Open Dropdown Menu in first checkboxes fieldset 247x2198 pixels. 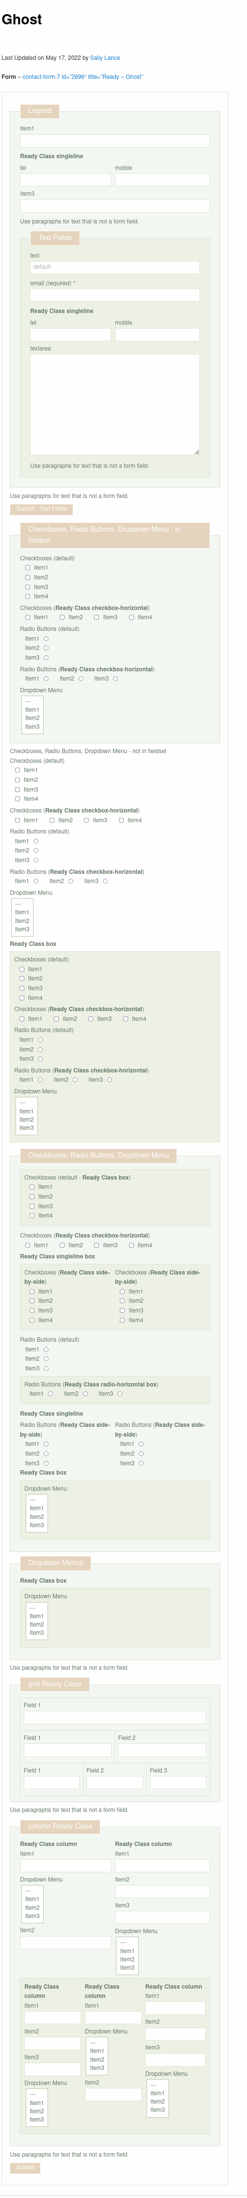[x=33, y=715]
